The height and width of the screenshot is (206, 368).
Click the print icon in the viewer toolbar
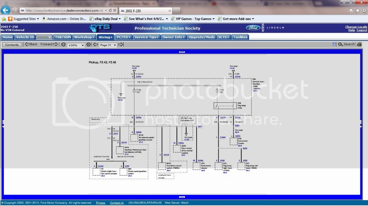coord(359,44)
